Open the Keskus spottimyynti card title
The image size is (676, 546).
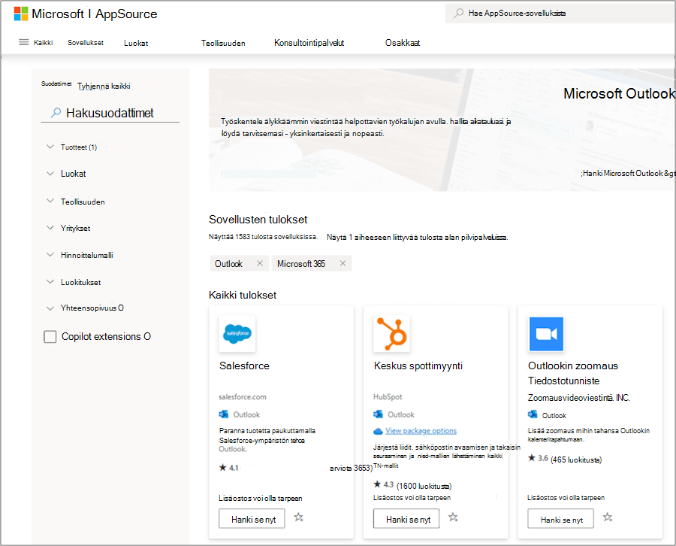[x=418, y=366]
